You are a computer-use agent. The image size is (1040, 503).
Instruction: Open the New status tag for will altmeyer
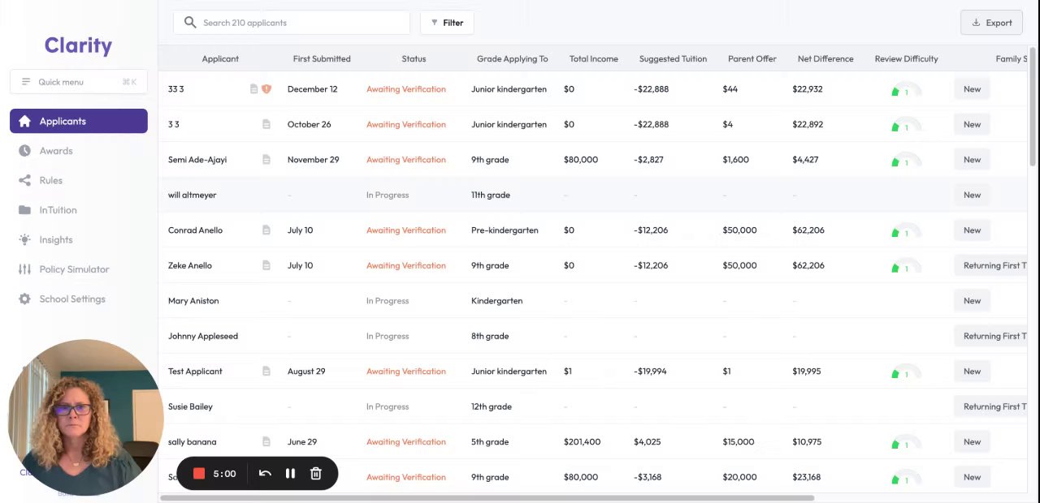(x=972, y=195)
